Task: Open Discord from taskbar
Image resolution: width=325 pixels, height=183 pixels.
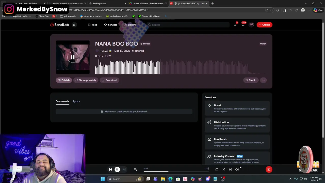Action: tap(208, 179)
